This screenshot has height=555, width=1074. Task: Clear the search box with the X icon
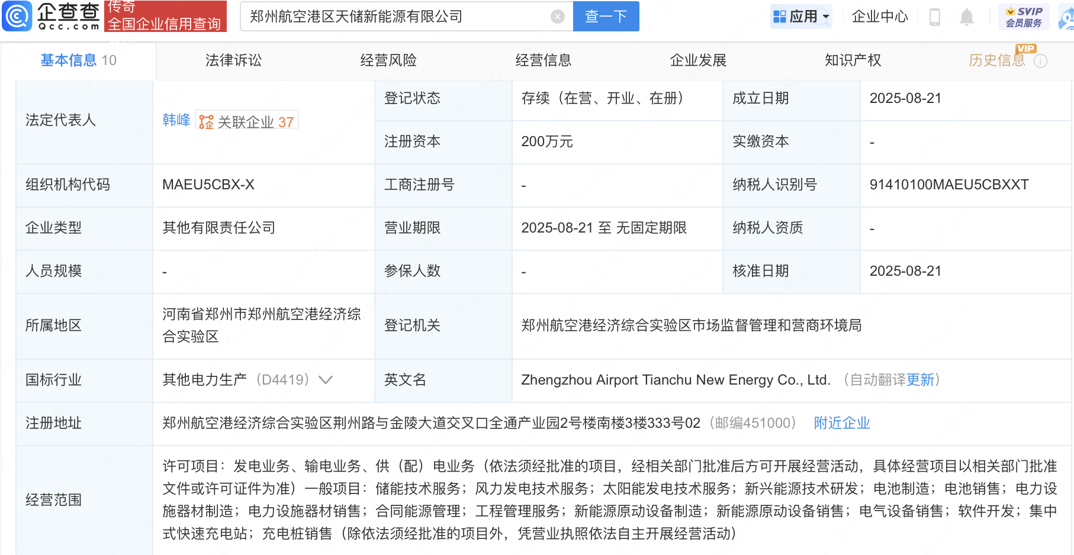pos(557,17)
